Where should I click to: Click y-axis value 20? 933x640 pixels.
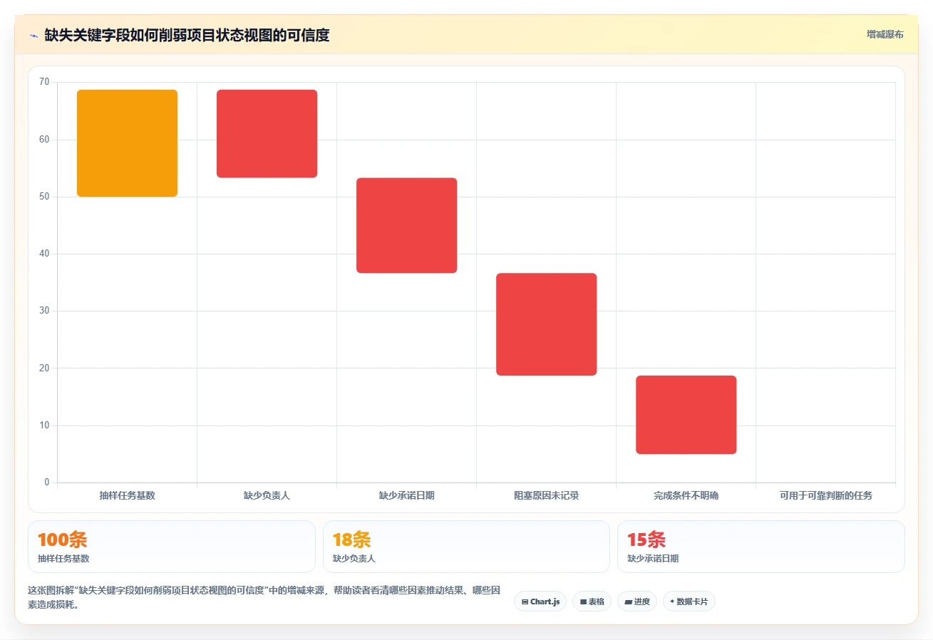click(44, 368)
